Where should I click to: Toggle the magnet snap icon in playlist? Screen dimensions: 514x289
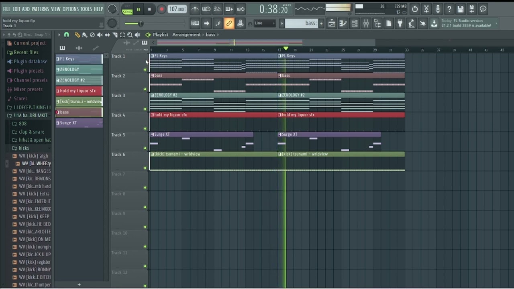pyautogui.click(x=67, y=35)
